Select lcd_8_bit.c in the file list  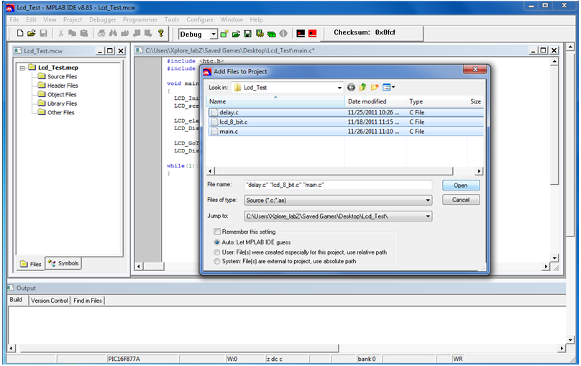[346, 122]
